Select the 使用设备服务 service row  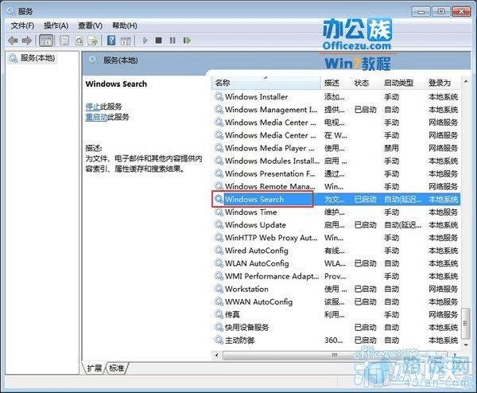336,327
